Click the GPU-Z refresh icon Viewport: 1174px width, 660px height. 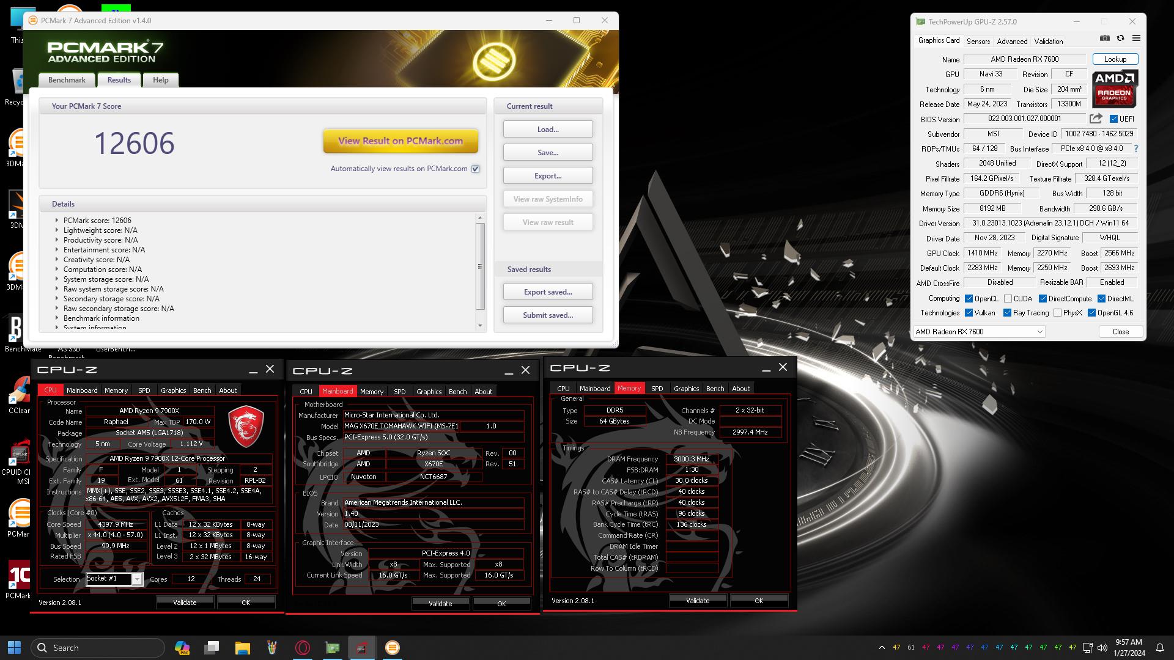coord(1120,38)
